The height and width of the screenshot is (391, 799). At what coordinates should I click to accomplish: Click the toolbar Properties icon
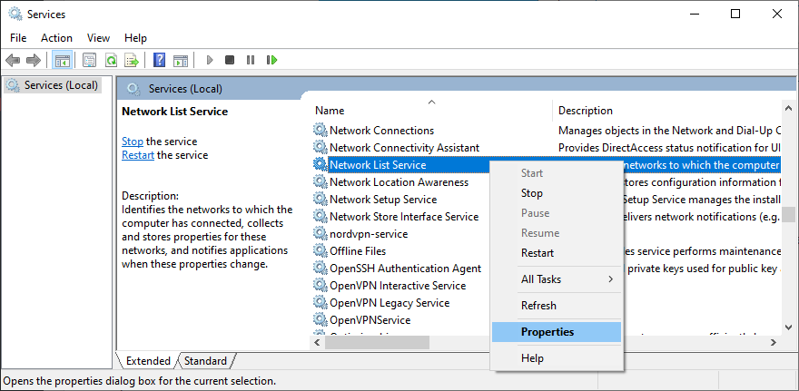coord(90,60)
